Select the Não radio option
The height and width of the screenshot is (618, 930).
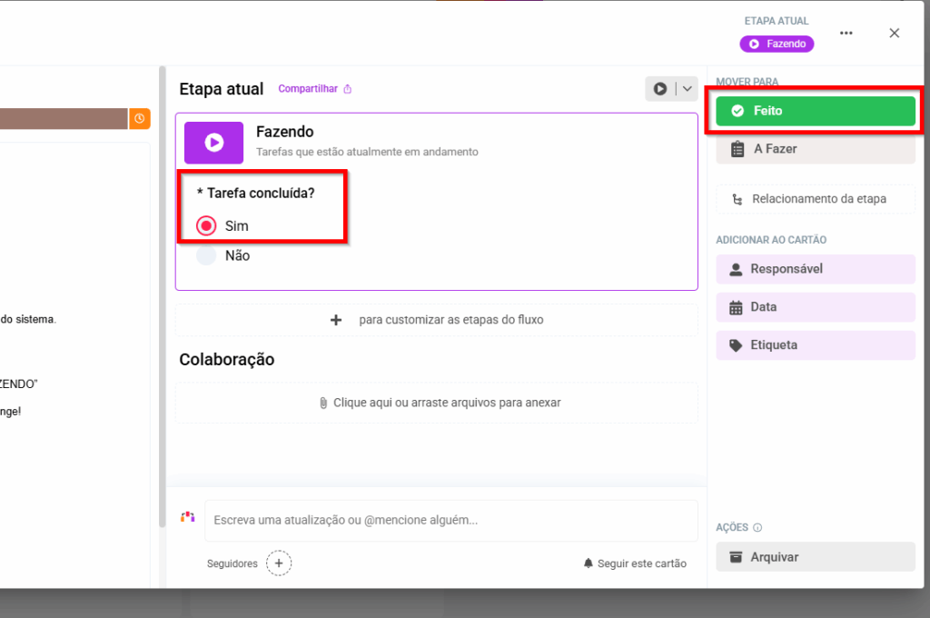pyautogui.click(x=207, y=256)
